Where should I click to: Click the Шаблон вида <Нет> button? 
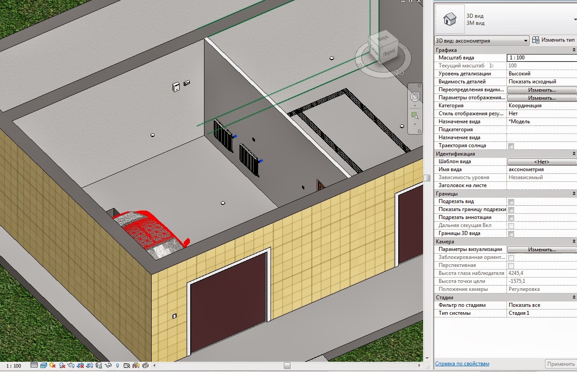pyautogui.click(x=542, y=162)
